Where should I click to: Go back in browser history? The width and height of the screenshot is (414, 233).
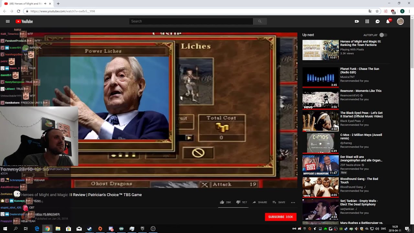coord(5,11)
